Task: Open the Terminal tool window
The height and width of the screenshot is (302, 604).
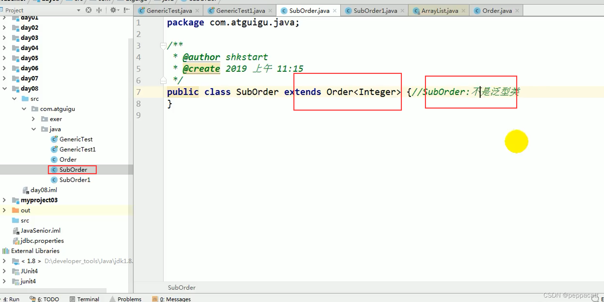Action: [84, 299]
